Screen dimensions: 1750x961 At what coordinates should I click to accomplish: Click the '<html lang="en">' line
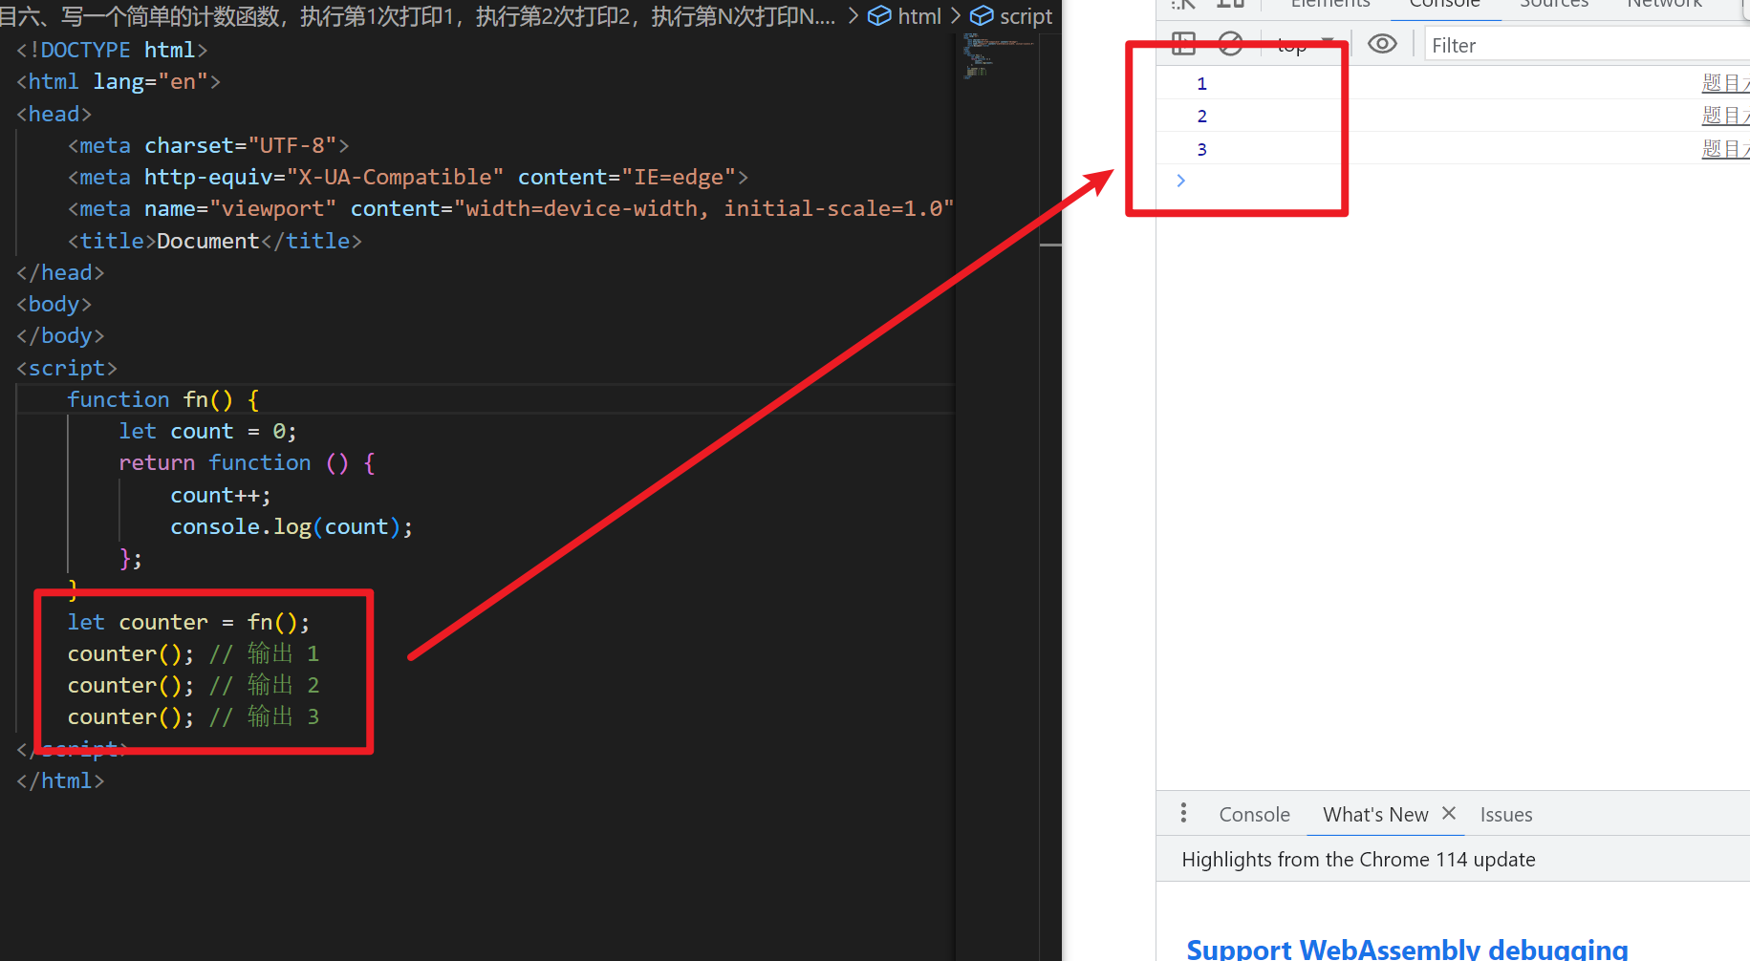tap(119, 81)
